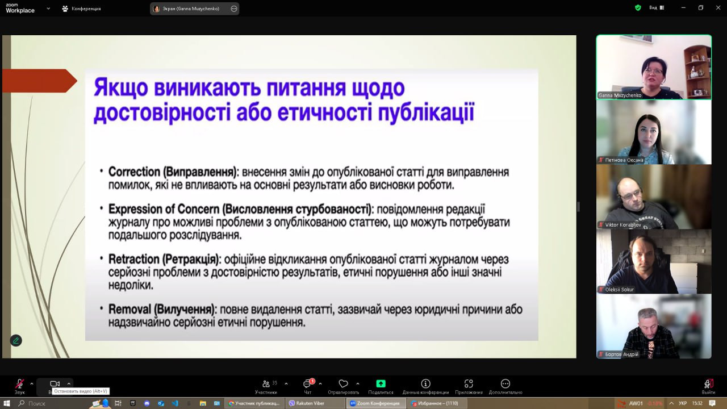Show hidden system tray icons
The width and height of the screenshot is (727, 409).
pyautogui.click(x=671, y=403)
